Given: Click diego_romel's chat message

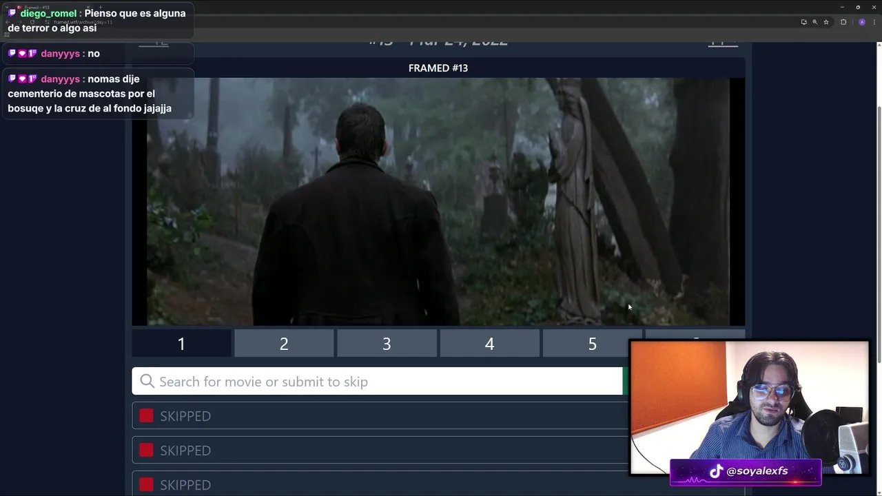Looking at the screenshot, I should coord(97,21).
